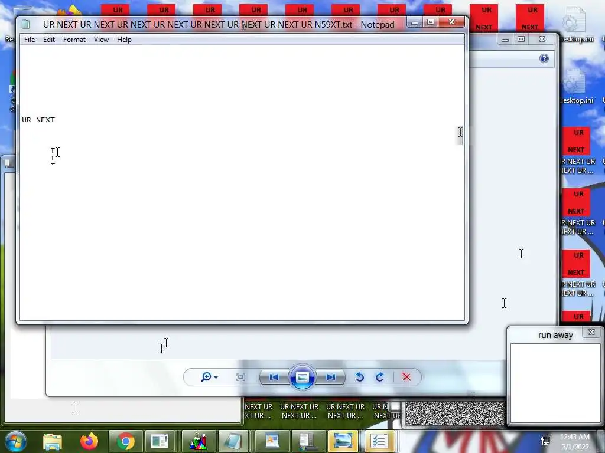Switch to the WordPad taskbar button
Screen dimensions: 605x453
pyautogui.click(x=272, y=441)
